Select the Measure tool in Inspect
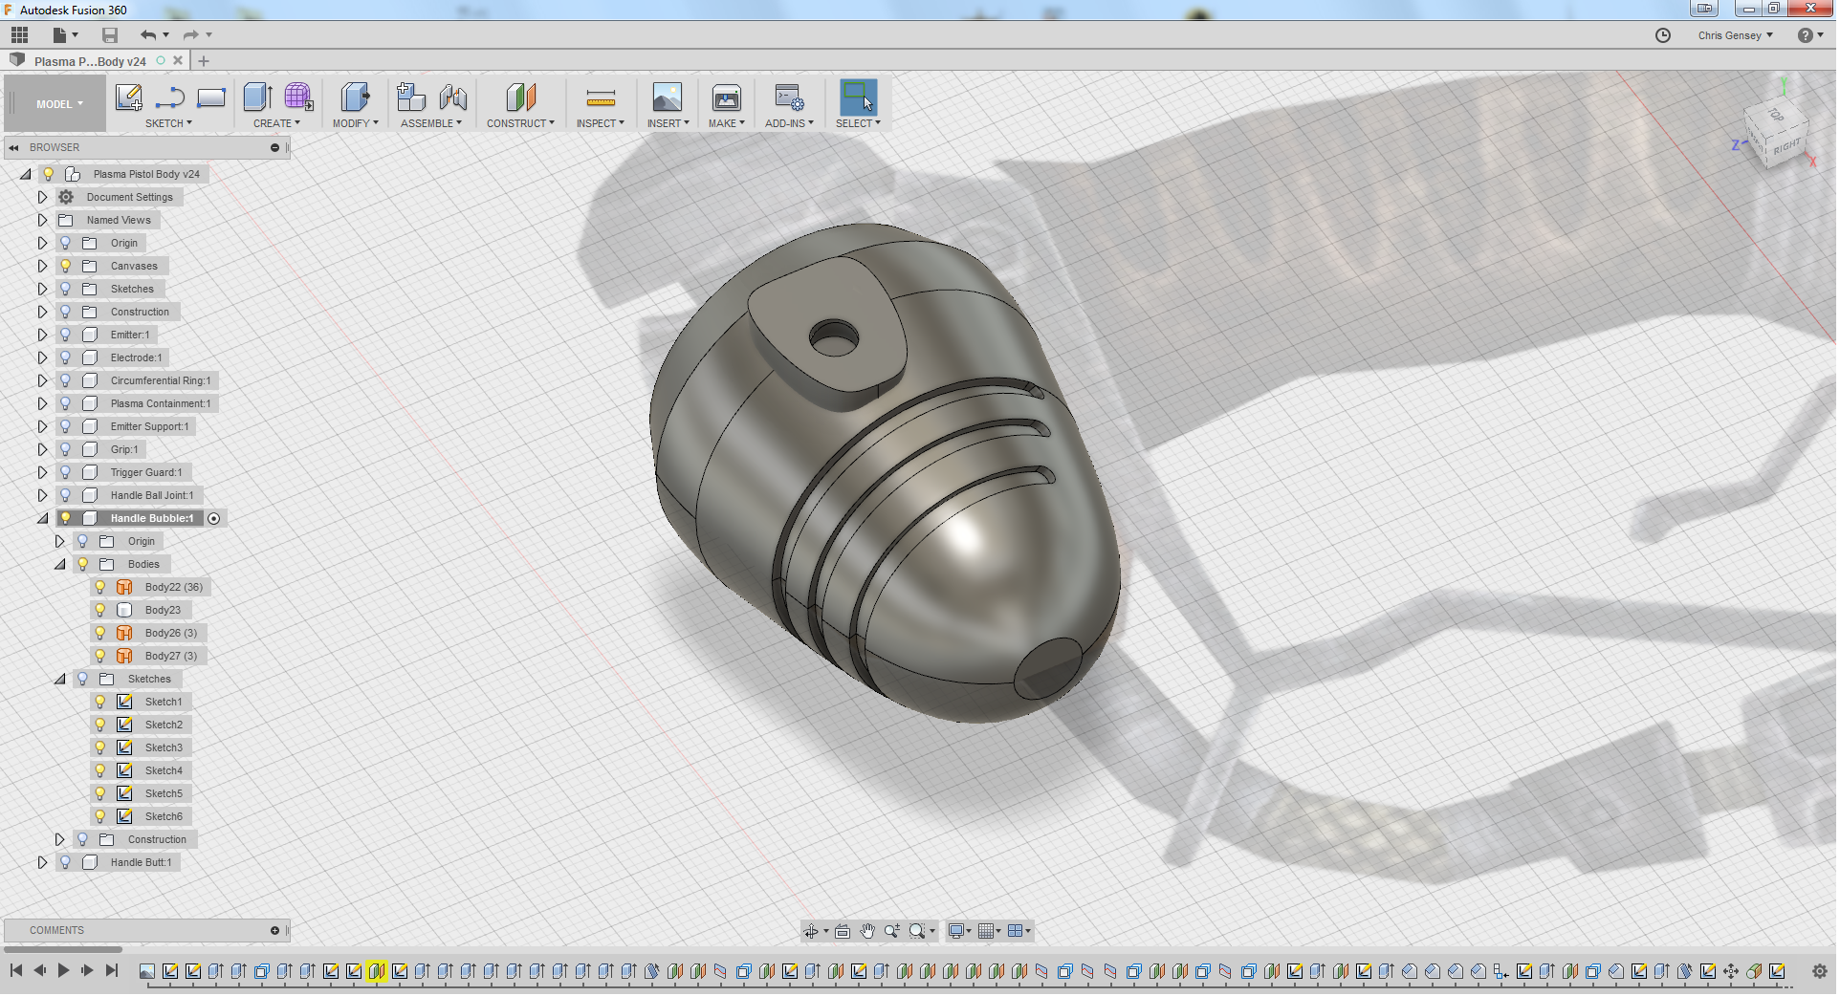Image resolution: width=1840 pixels, height=996 pixels. click(x=600, y=97)
